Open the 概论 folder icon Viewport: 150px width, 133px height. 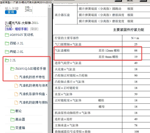(13, 111)
